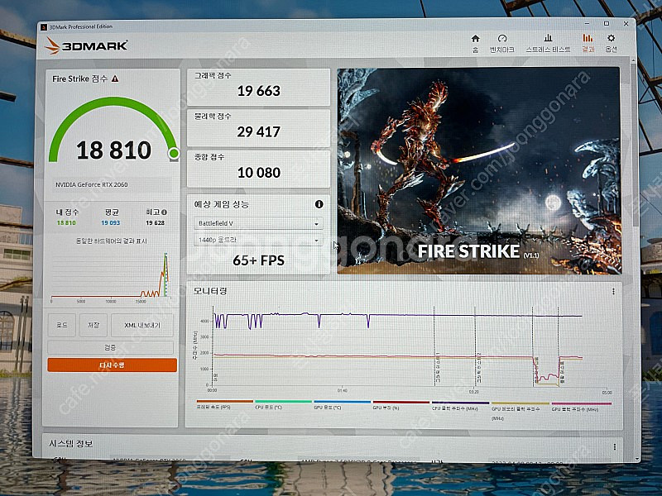Screen dimensions: 662x496
Task: Click the average score 19 093
Action: pyautogui.click(x=111, y=222)
